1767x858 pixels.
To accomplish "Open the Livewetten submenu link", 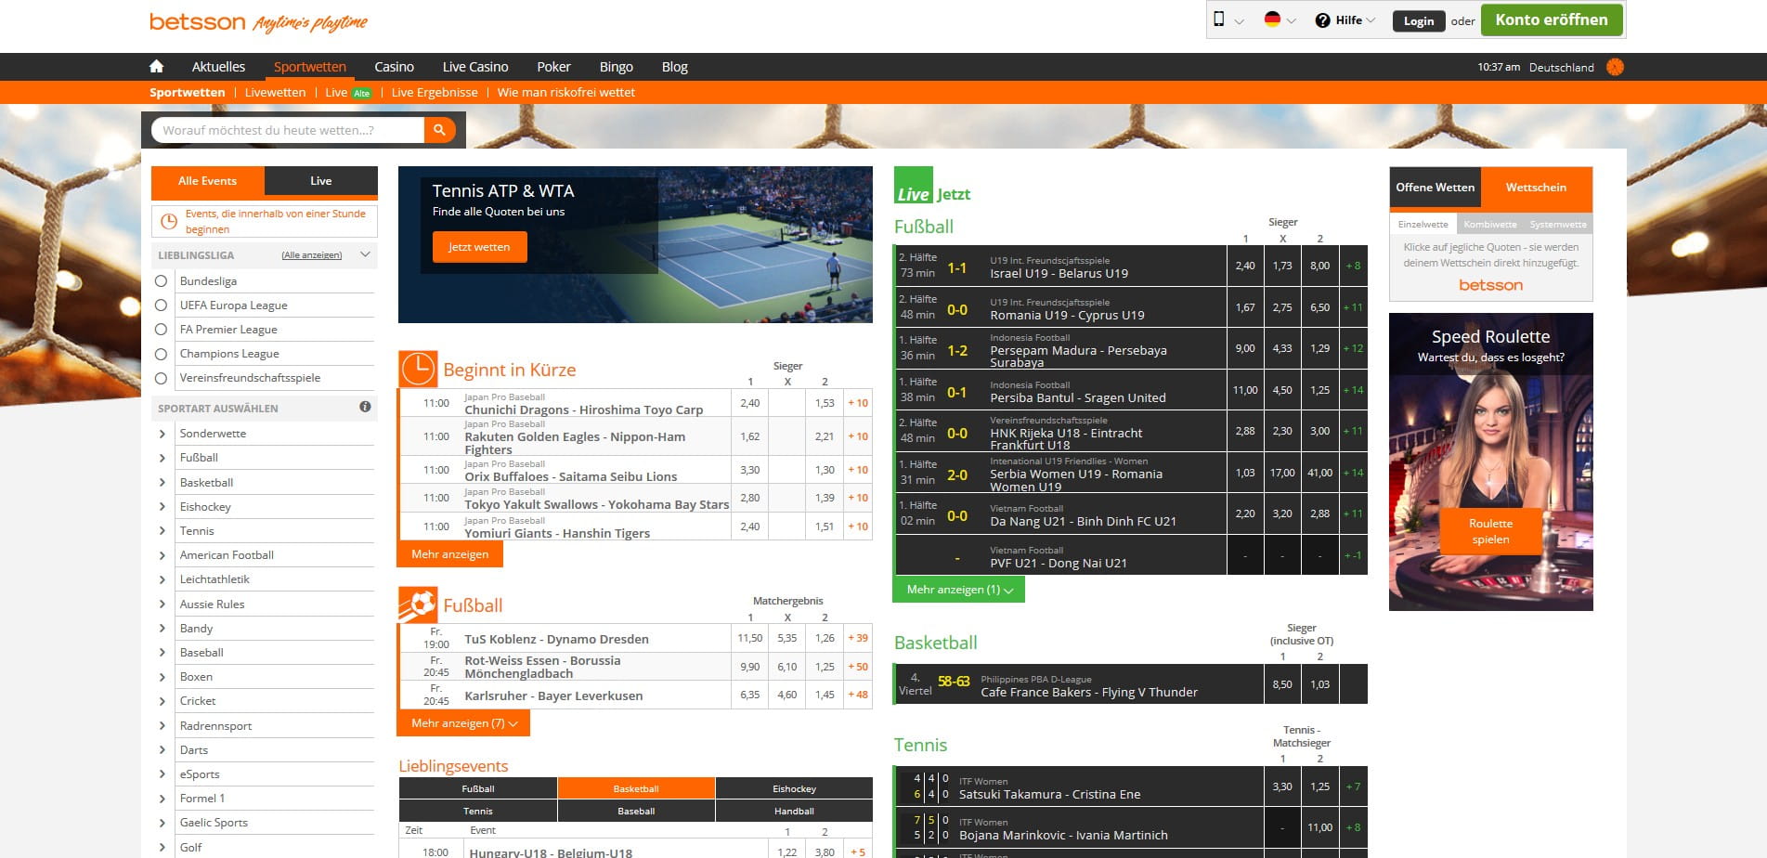I will point(275,92).
